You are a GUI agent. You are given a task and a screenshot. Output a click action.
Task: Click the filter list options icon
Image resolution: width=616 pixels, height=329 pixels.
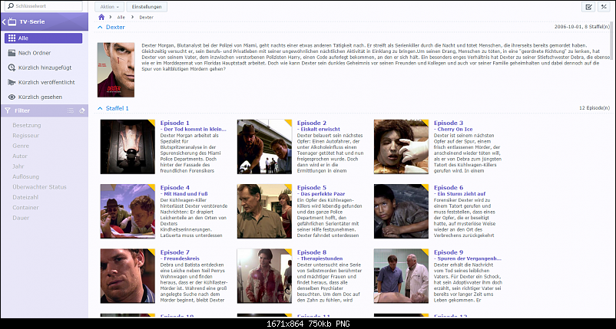pyautogui.click(x=71, y=110)
